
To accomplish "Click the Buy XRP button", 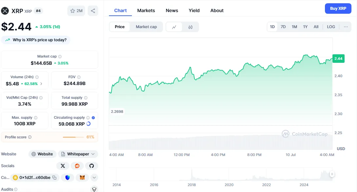I will coord(338,9).
